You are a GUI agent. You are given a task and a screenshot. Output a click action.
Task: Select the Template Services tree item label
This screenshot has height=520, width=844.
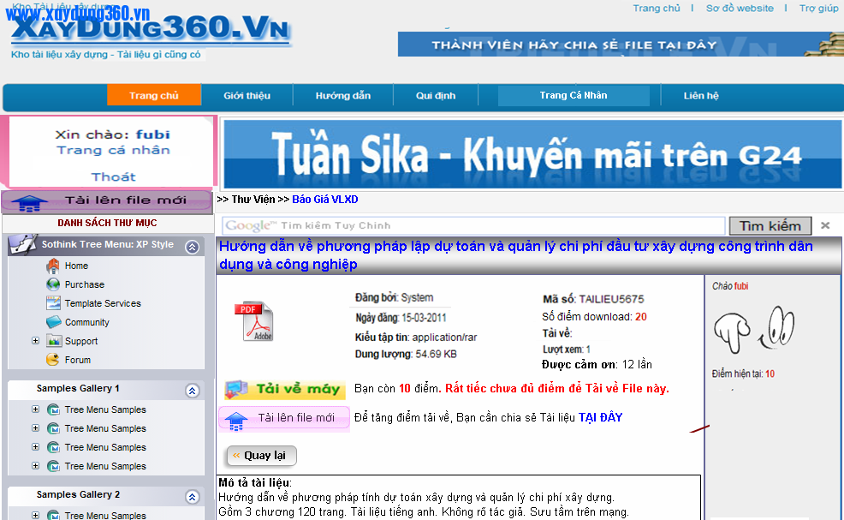tap(103, 303)
